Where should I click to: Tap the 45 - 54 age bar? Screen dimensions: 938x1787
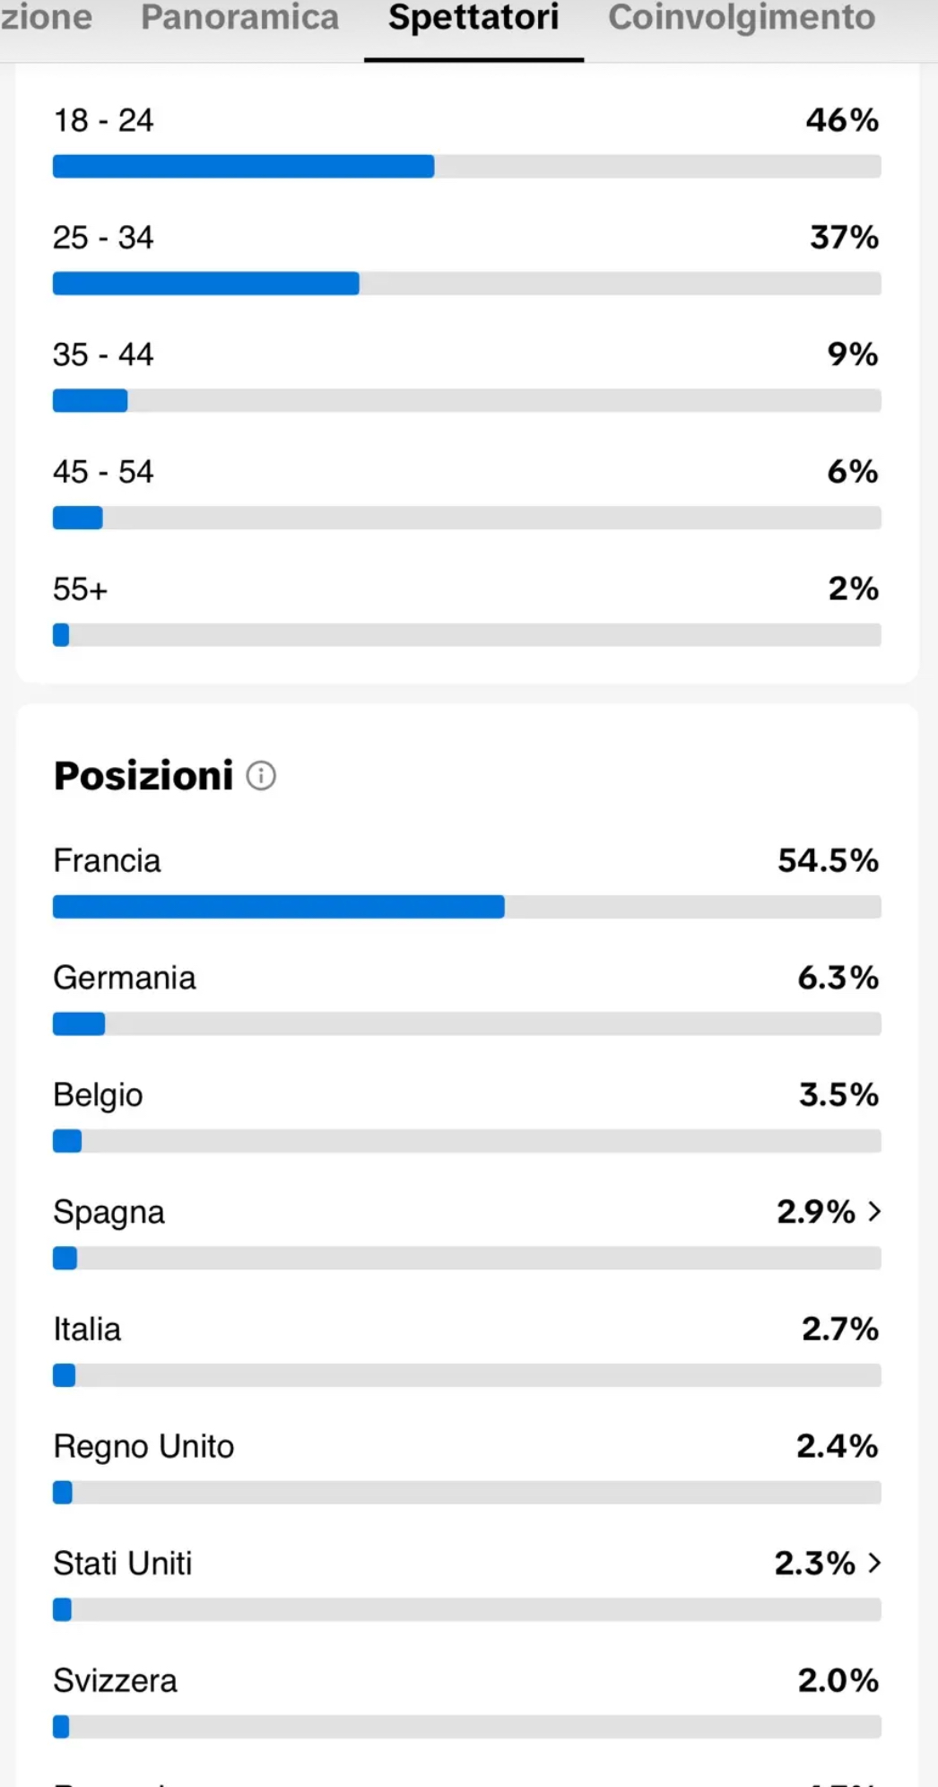[x=467, y=518]
